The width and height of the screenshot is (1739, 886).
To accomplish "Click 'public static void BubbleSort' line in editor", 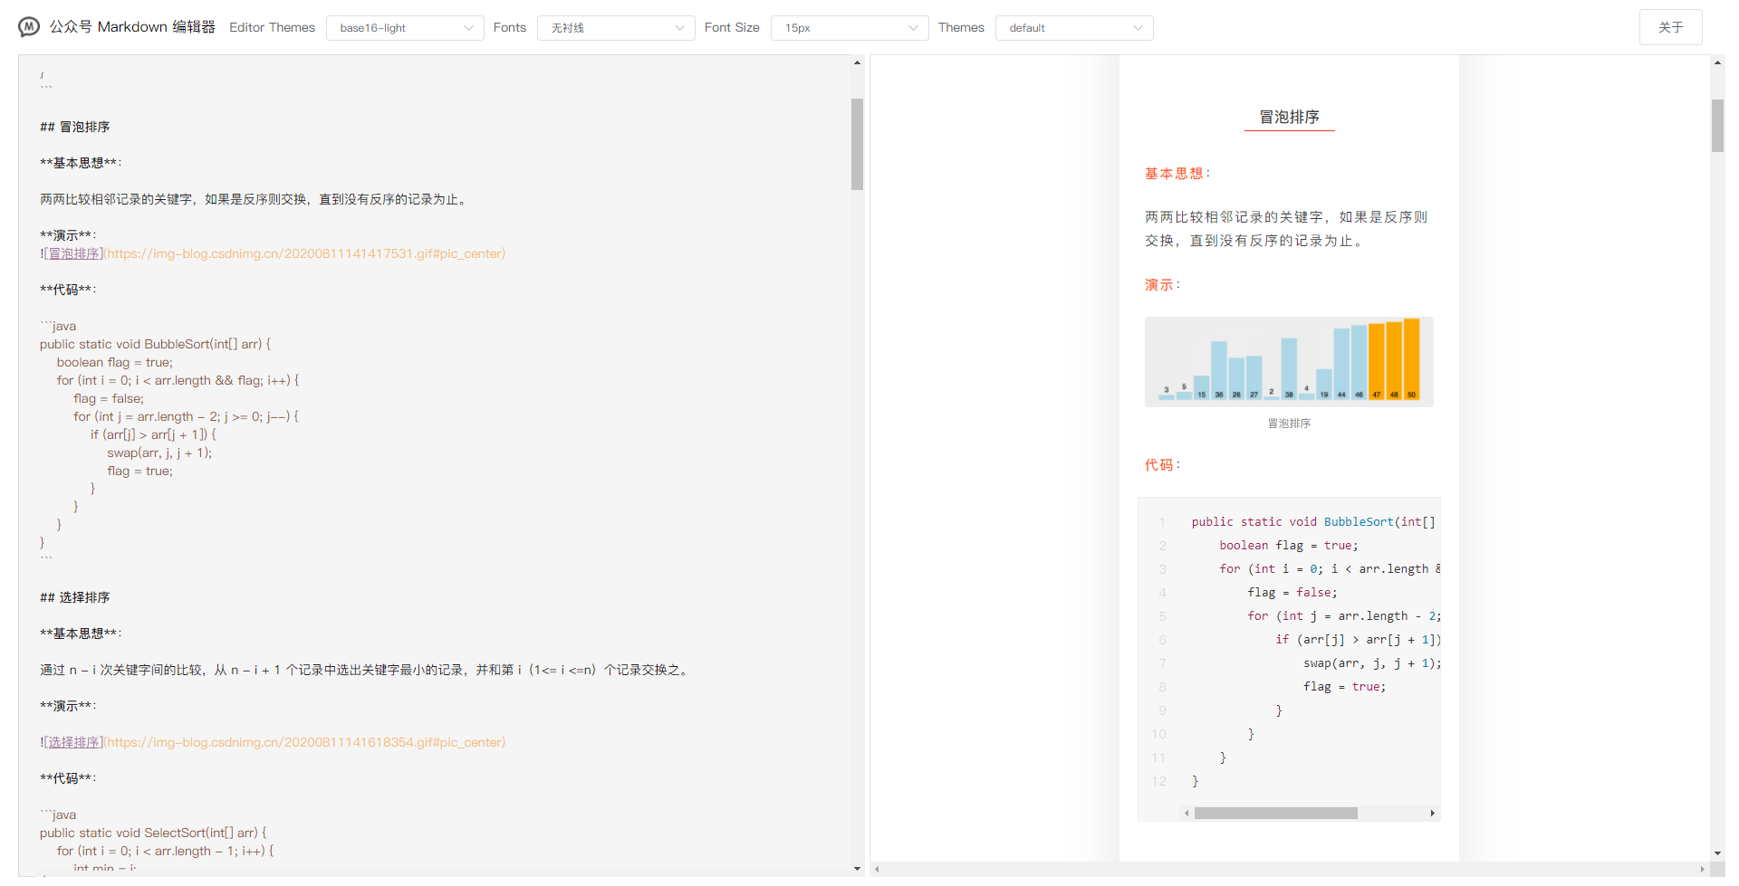I will [x=155, y=344].
